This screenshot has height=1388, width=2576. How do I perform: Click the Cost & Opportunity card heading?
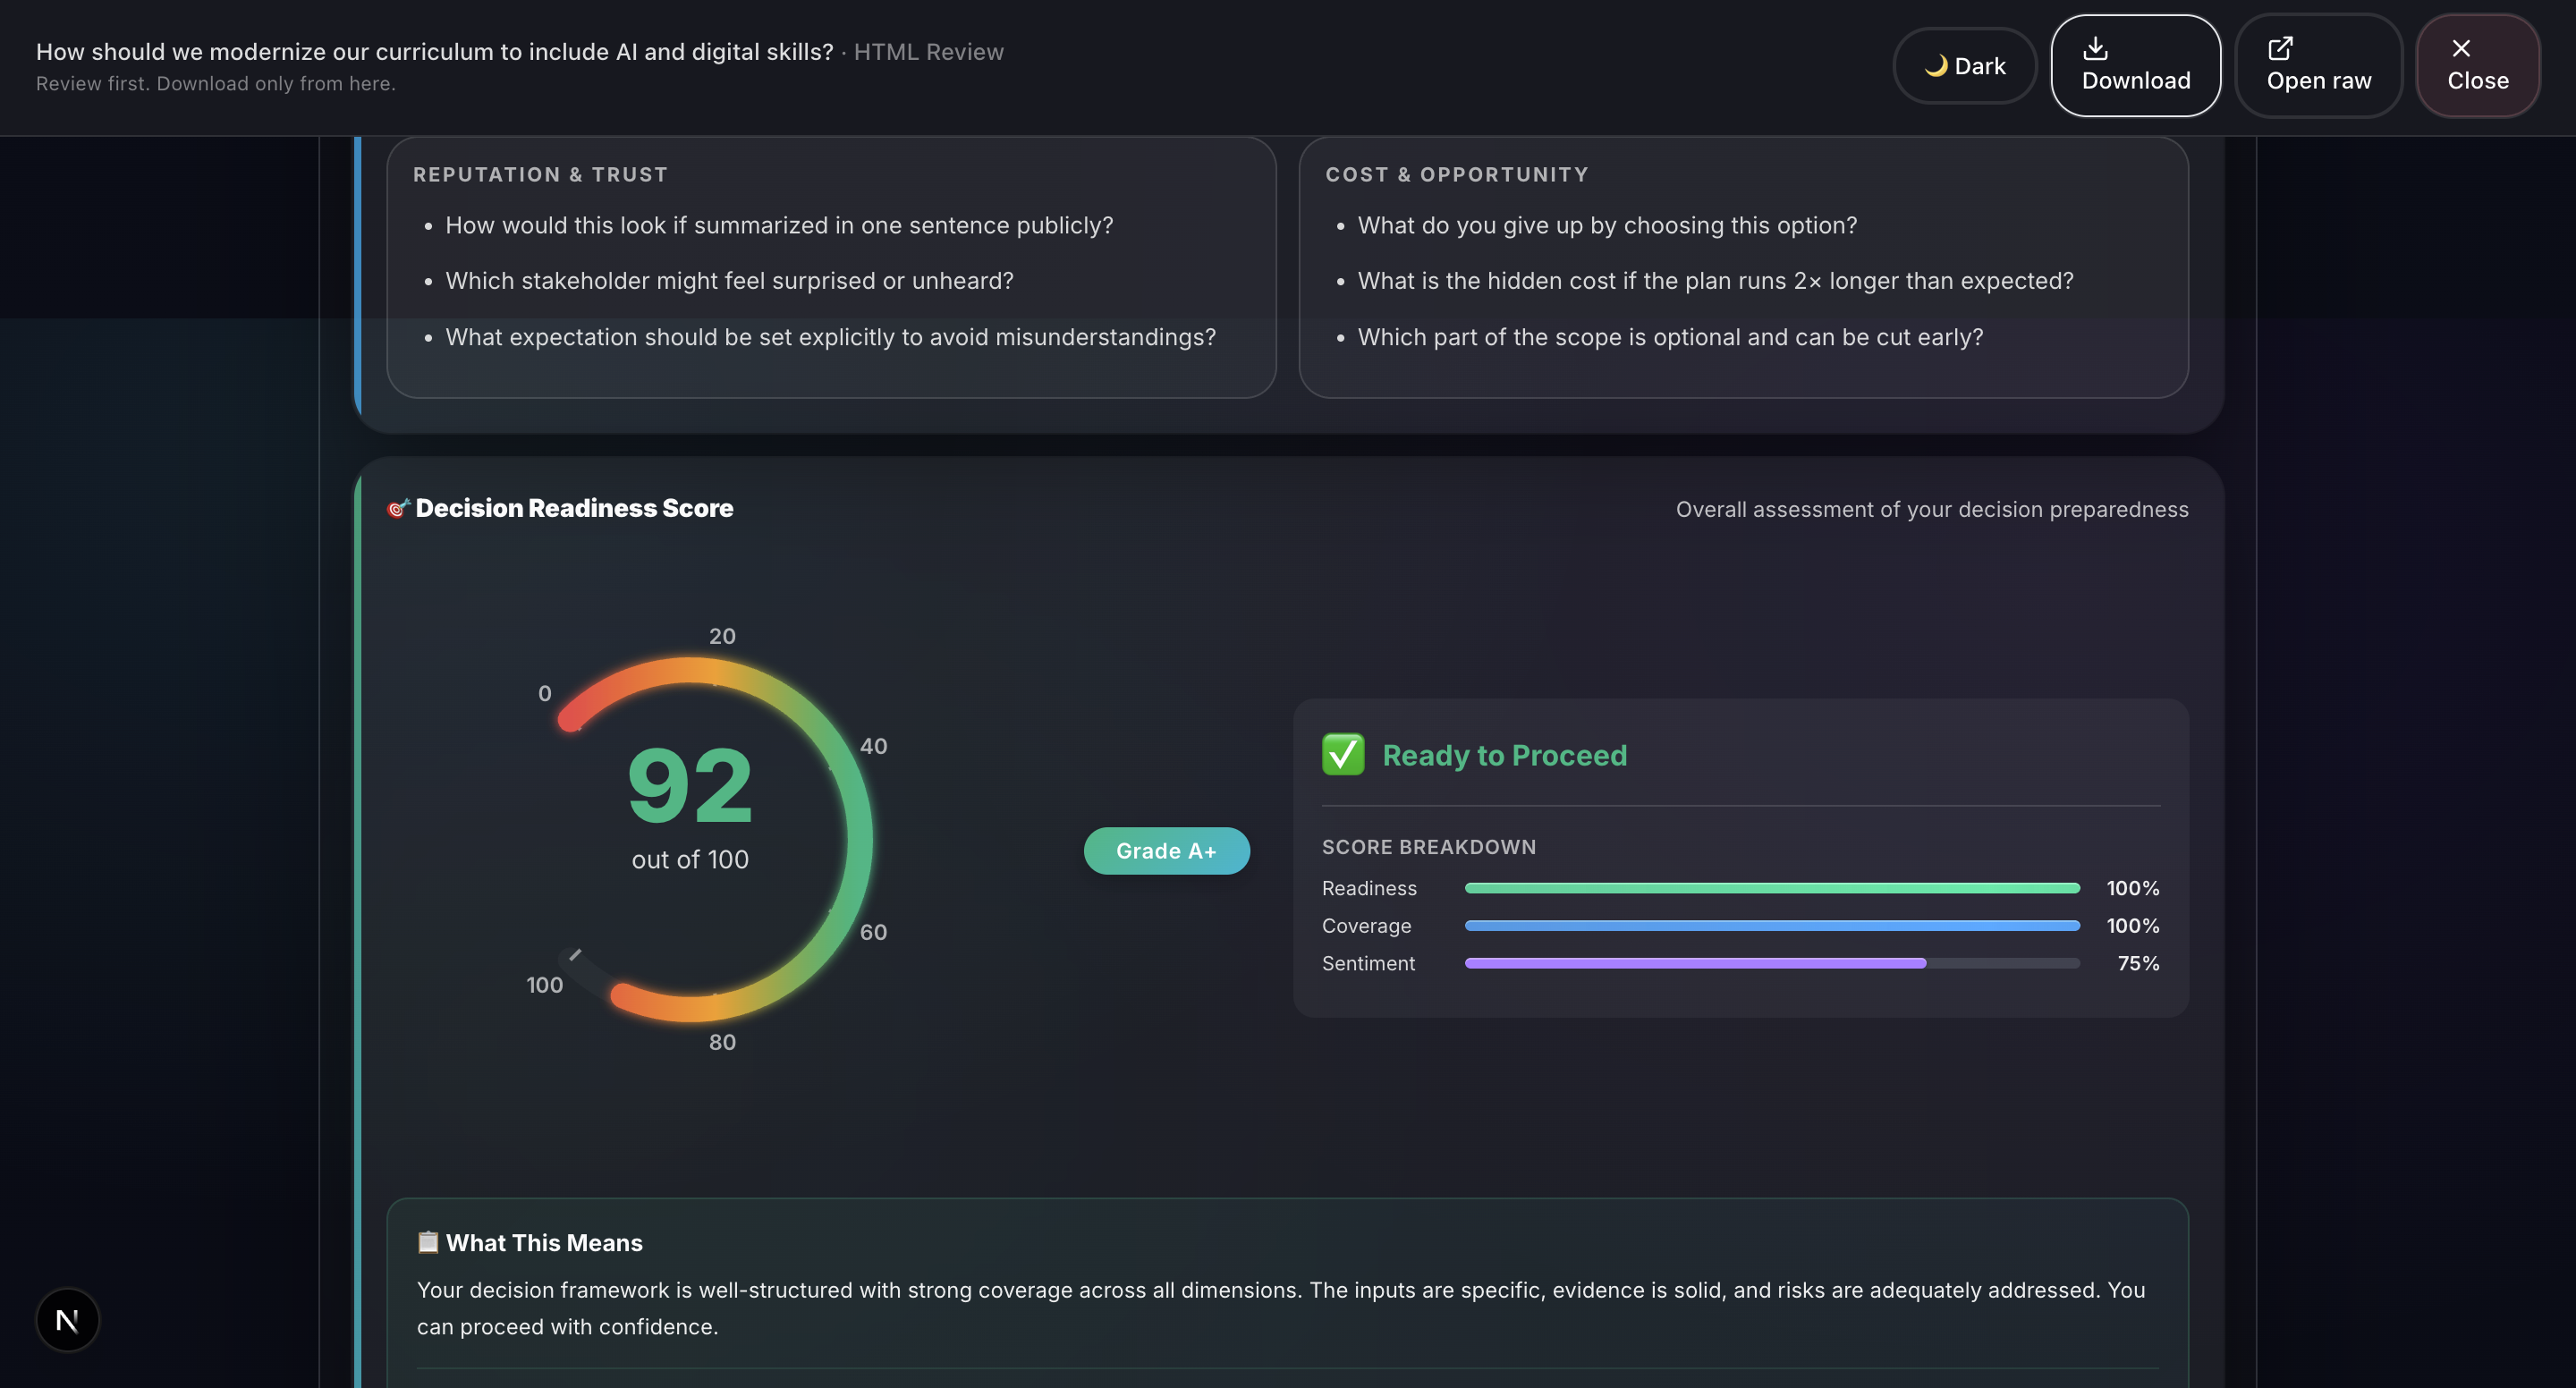[x=1456, y=175]
